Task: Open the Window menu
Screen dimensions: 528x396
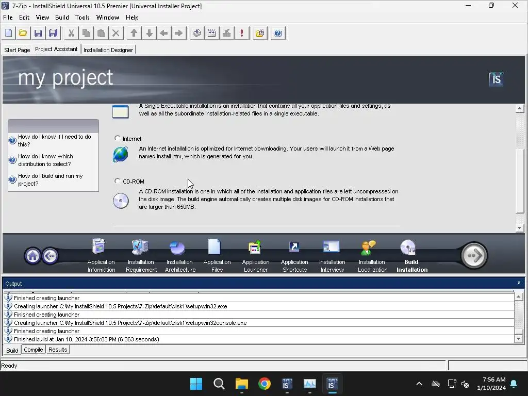Action: 107,18
